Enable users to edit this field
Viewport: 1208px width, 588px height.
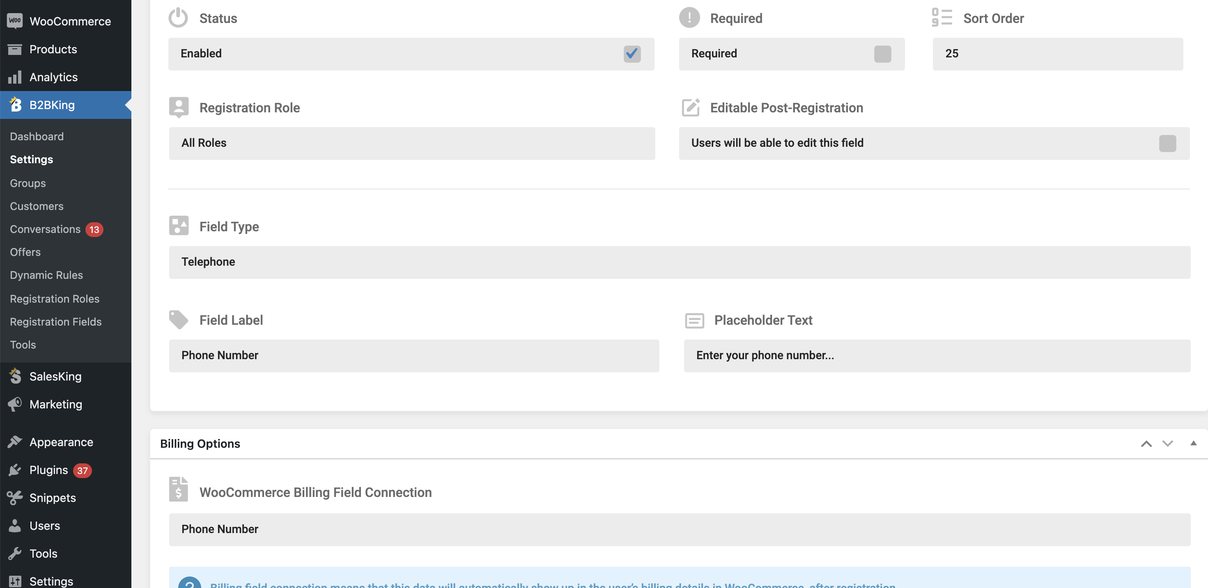tap(1168, 143)
